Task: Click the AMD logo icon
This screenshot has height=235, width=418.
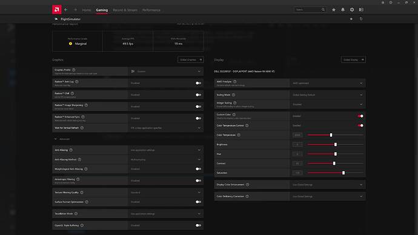Action: (x=56, y=10)
